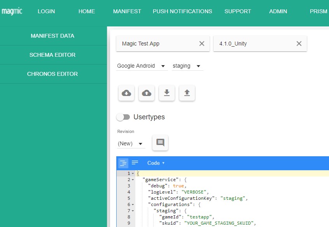This screenshot has height=227, width=329.
Task: Select SCHEMA EDITOR in the sidebar
Action: click(x=52, y=55)
